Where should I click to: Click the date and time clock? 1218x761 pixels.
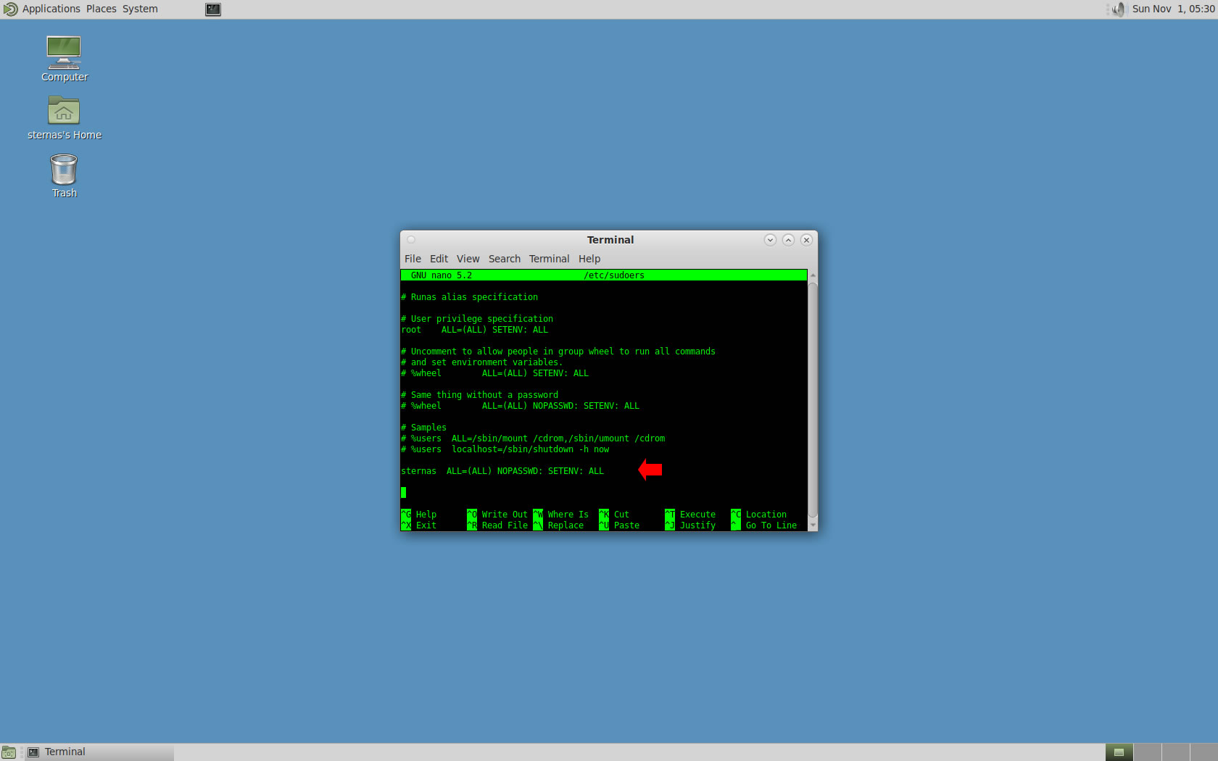point(1172,9)
